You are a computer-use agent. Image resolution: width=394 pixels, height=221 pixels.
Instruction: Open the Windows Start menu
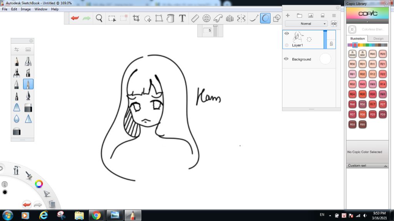8,215
